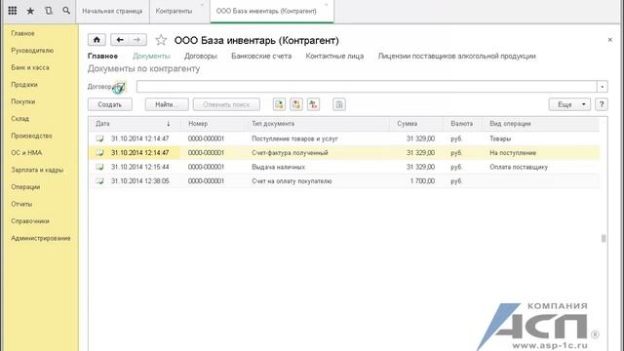Screen dimensions: 624x351
Task: Select the Выдача наличных cell
Action: tap(278, 167)
